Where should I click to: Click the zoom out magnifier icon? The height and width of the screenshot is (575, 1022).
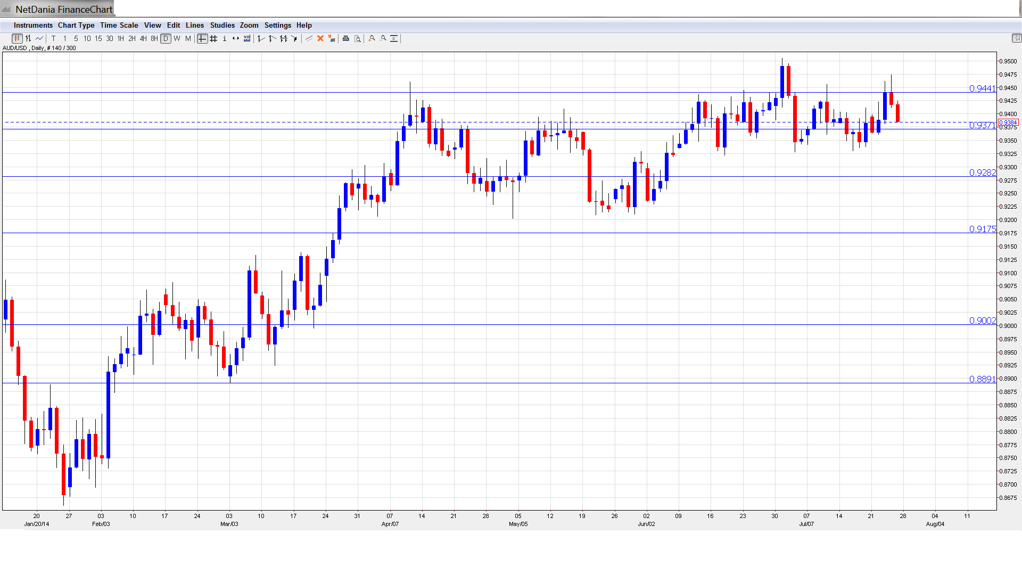pos(383,38)
